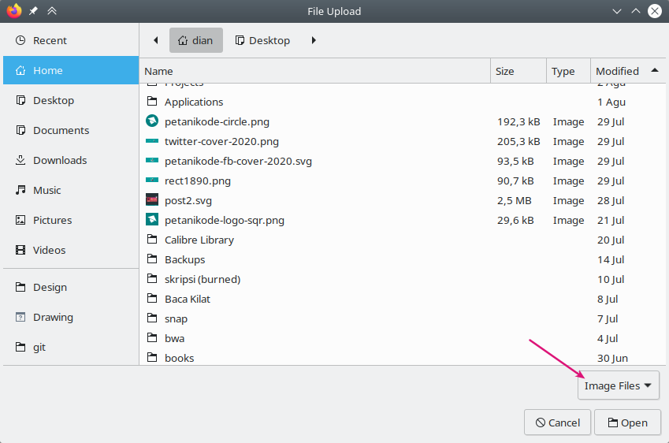Go to Downloads folder in sidebar
Image resolution: width=669 pixels, height=443 pixels.
coord(59,161)
